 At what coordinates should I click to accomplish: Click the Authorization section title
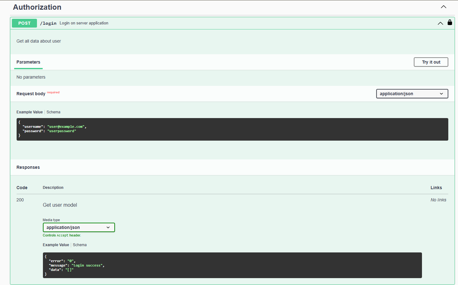(37, 7)
